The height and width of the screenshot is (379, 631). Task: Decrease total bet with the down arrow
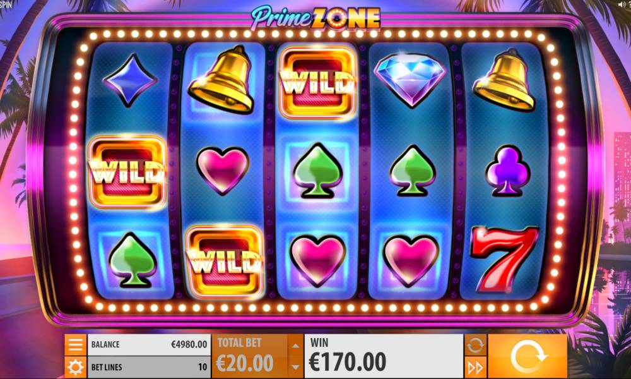coord(296,367)
